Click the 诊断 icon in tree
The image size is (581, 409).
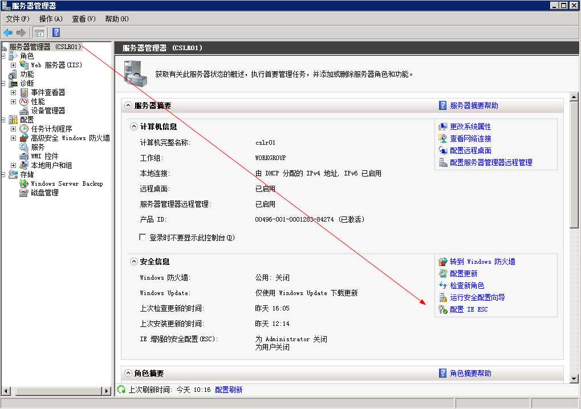click(13, 83)
